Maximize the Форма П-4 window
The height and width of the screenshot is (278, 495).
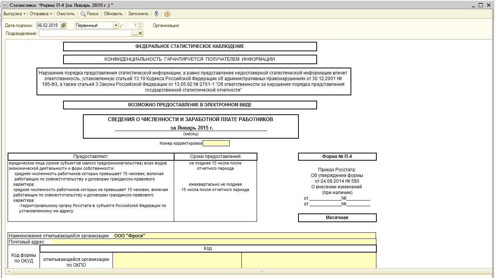point(481,5)
